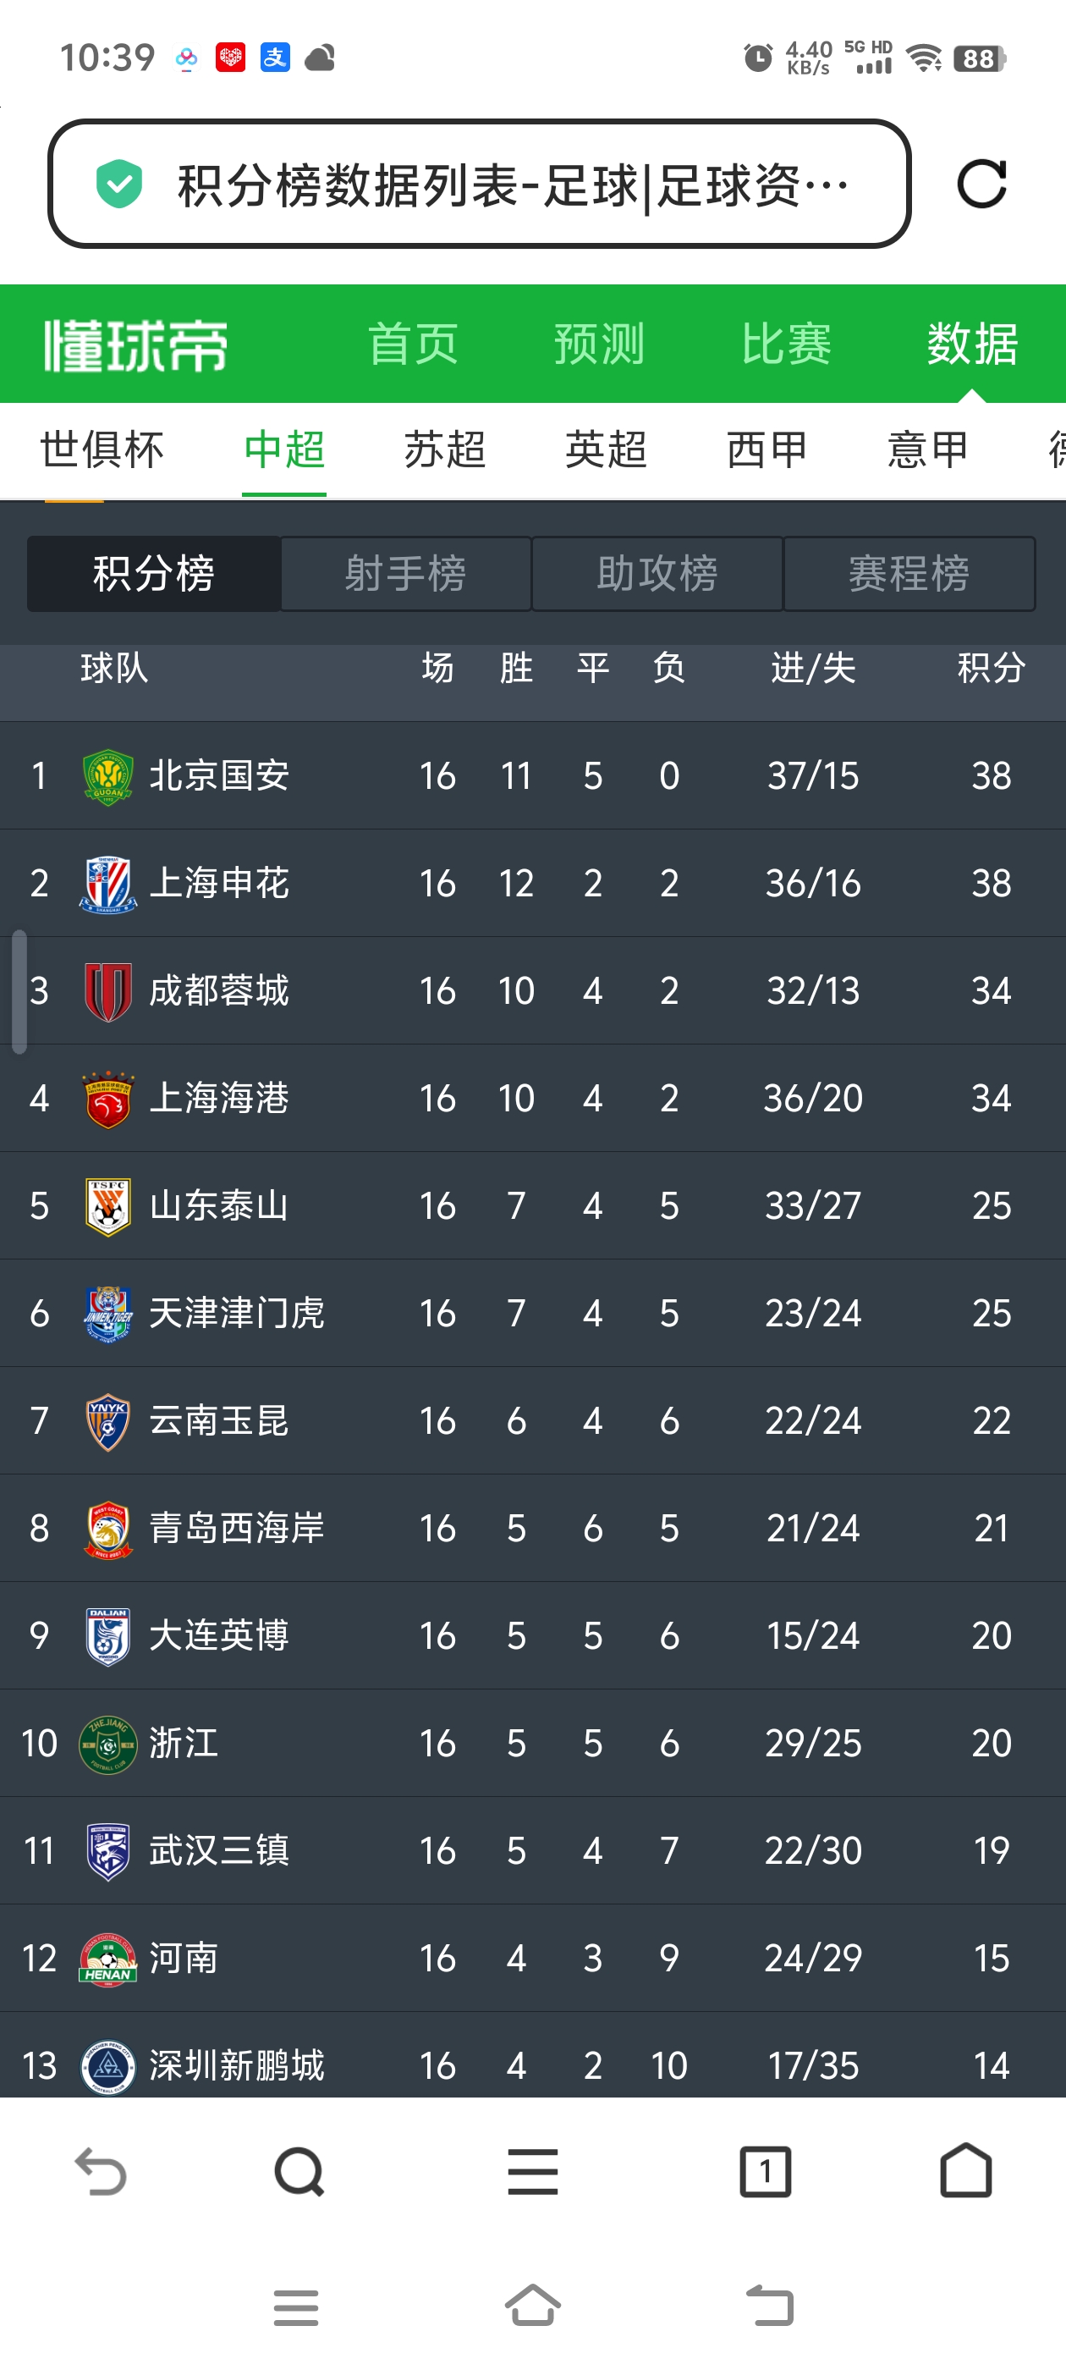Viewport: 1066px width, 2370px height.
Task: Open the browser hamburger menu icon
Action: (x=532, y=2171)
